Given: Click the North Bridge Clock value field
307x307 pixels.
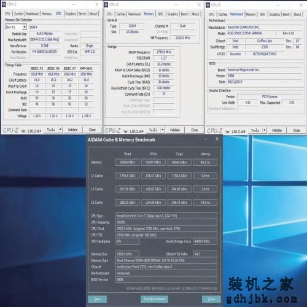Looking at the screenshot, I should [x=205, y=241].
